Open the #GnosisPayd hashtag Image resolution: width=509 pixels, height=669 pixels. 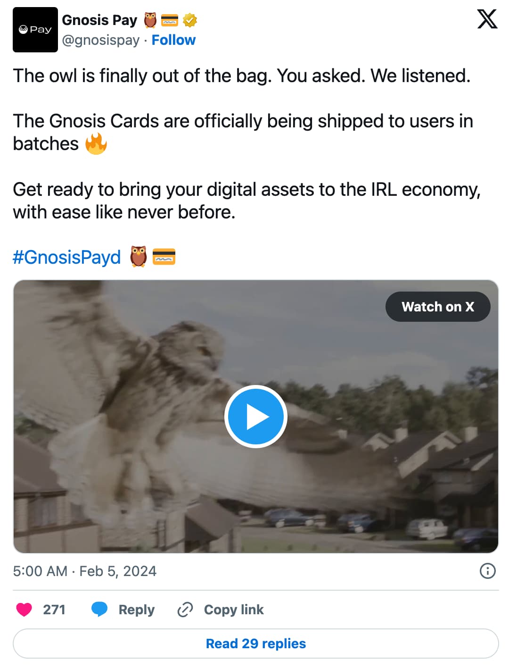tap(67, 257)
